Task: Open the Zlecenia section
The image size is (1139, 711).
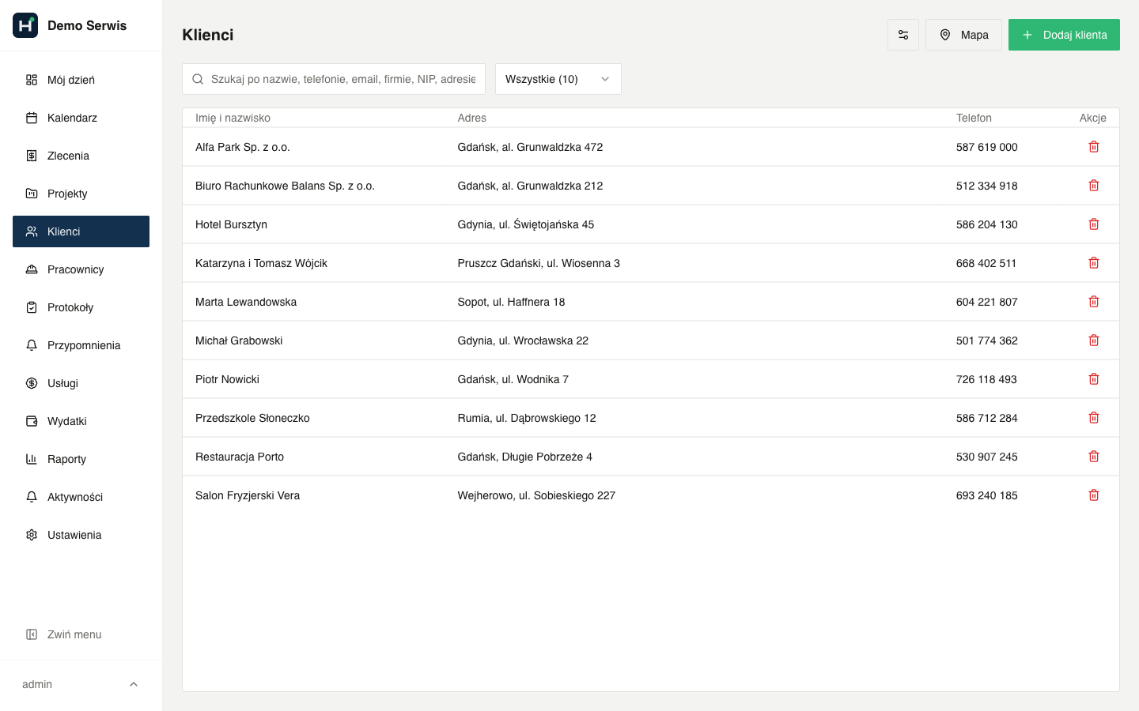Action: click(81, 156)
